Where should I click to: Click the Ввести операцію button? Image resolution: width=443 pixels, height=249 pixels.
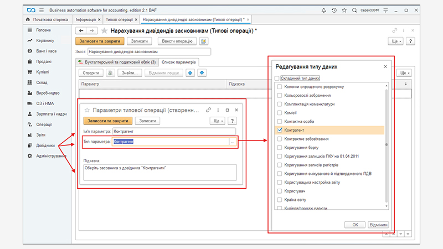click(x=177, y=41)
